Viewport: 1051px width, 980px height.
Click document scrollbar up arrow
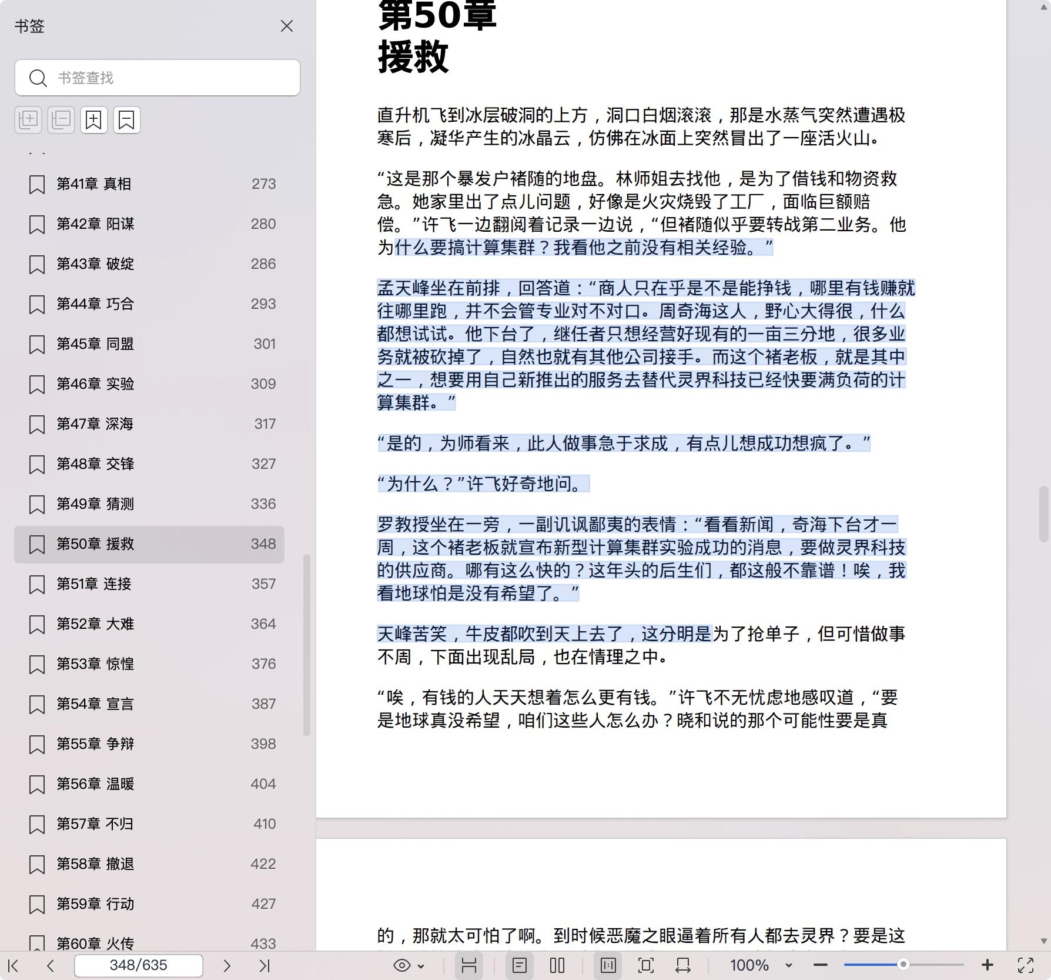[x=1044, y=6]
